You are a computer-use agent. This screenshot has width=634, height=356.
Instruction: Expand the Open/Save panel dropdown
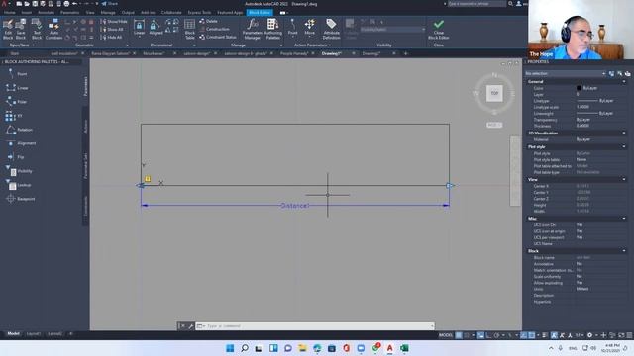[22, 45]
